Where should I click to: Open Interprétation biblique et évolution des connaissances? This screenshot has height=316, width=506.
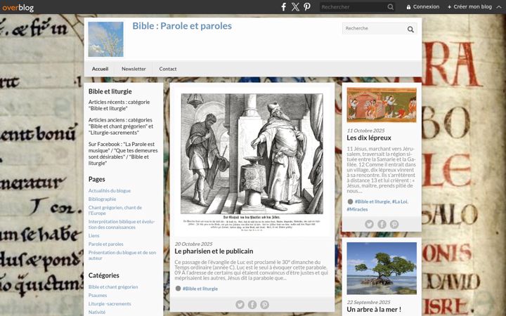pyautogui.click(x=122, y=225)
